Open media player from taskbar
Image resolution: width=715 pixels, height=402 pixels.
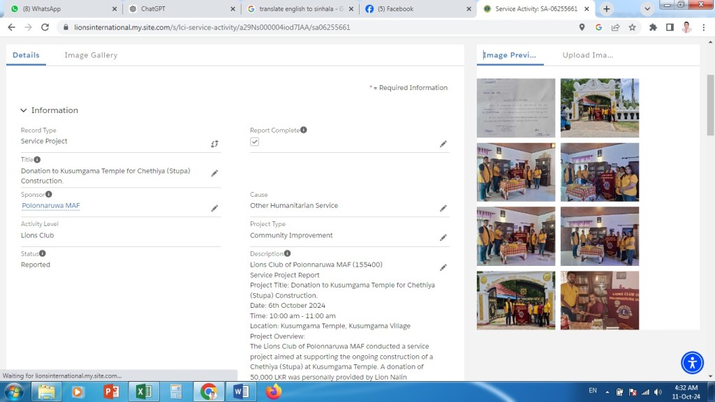[78, 392]
